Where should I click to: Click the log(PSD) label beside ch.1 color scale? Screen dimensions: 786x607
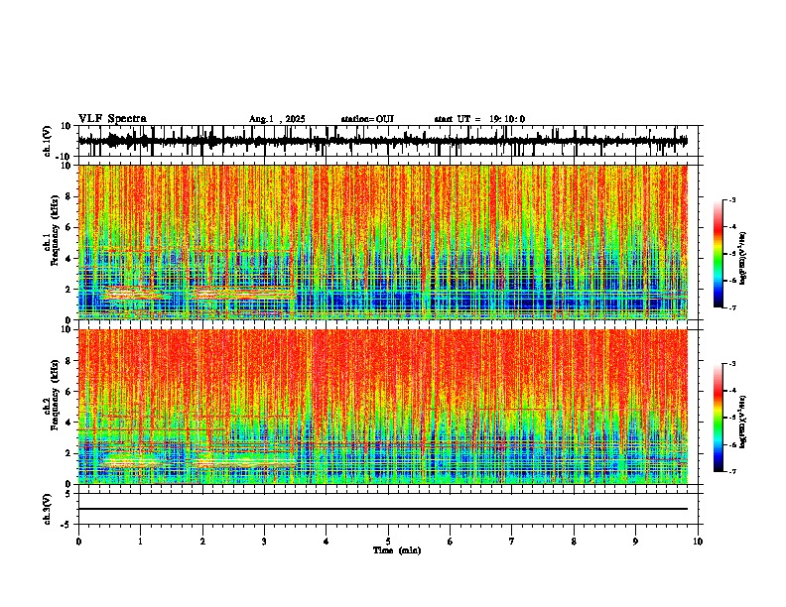[743, 258]
